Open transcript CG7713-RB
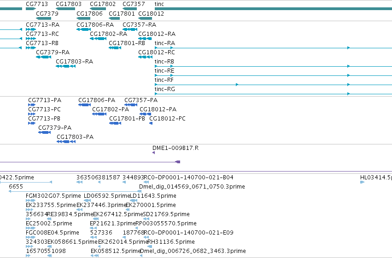 click(42, 43)
